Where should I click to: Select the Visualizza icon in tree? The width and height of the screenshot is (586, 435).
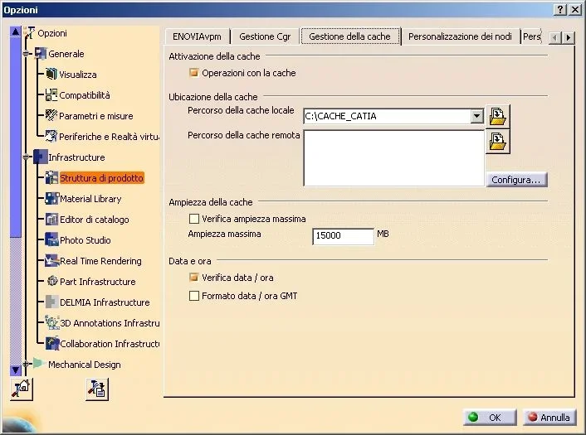pyautogui.click(x=51, y=74)
